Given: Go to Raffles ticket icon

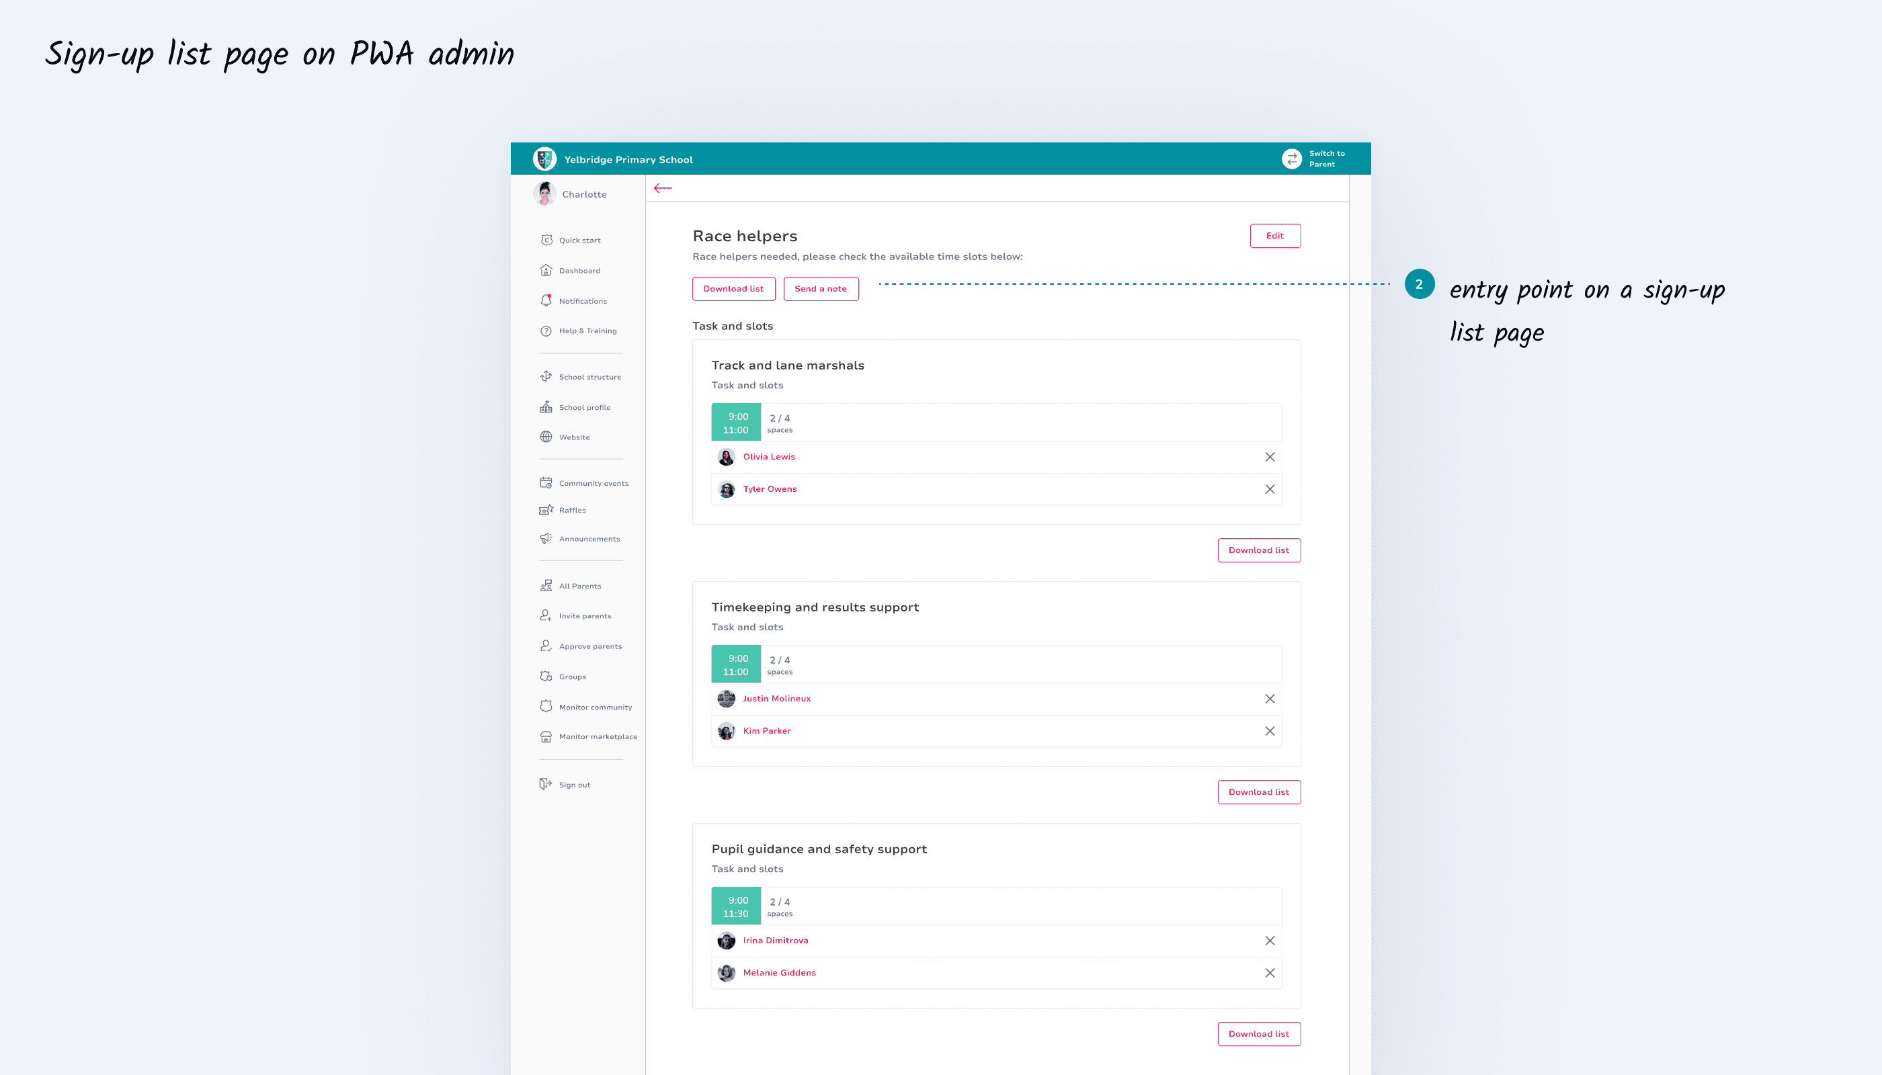Looking at the screenshot, I should coord(546,510).
